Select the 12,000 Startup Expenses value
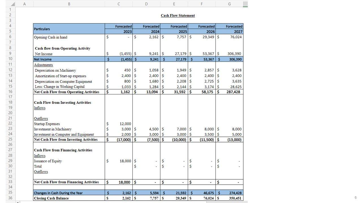Viewport: 362px width, 203px height. pyautogui.click(x=125, y=124)
